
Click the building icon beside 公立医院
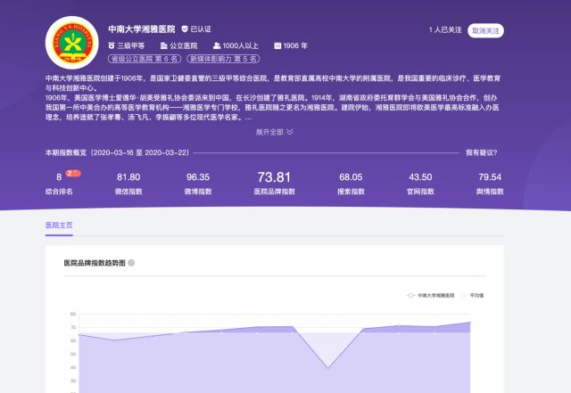164,45
